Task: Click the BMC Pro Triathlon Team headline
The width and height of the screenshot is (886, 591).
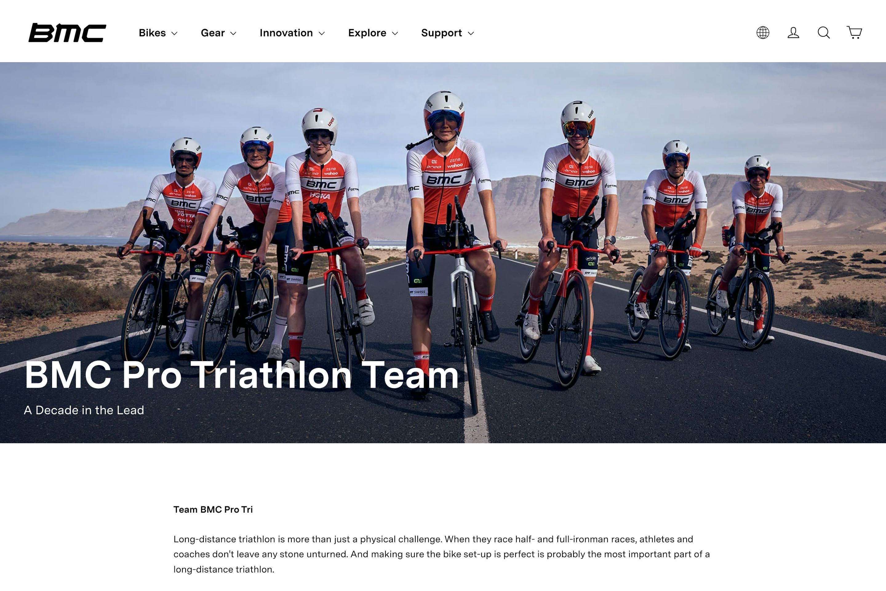Action: [241, 375]
